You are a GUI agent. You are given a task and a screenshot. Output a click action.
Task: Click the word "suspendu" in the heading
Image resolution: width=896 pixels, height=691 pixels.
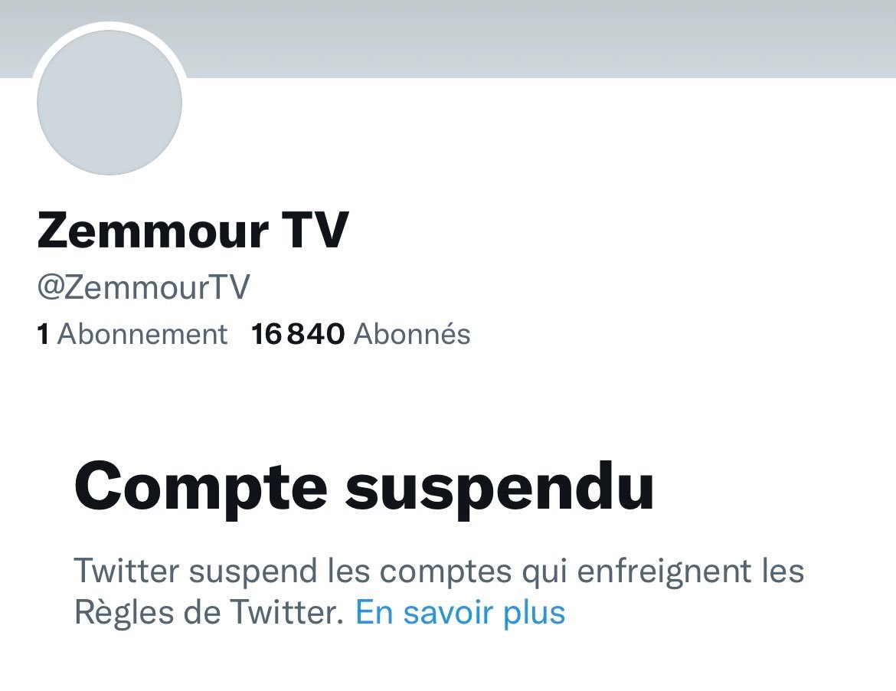499,492
